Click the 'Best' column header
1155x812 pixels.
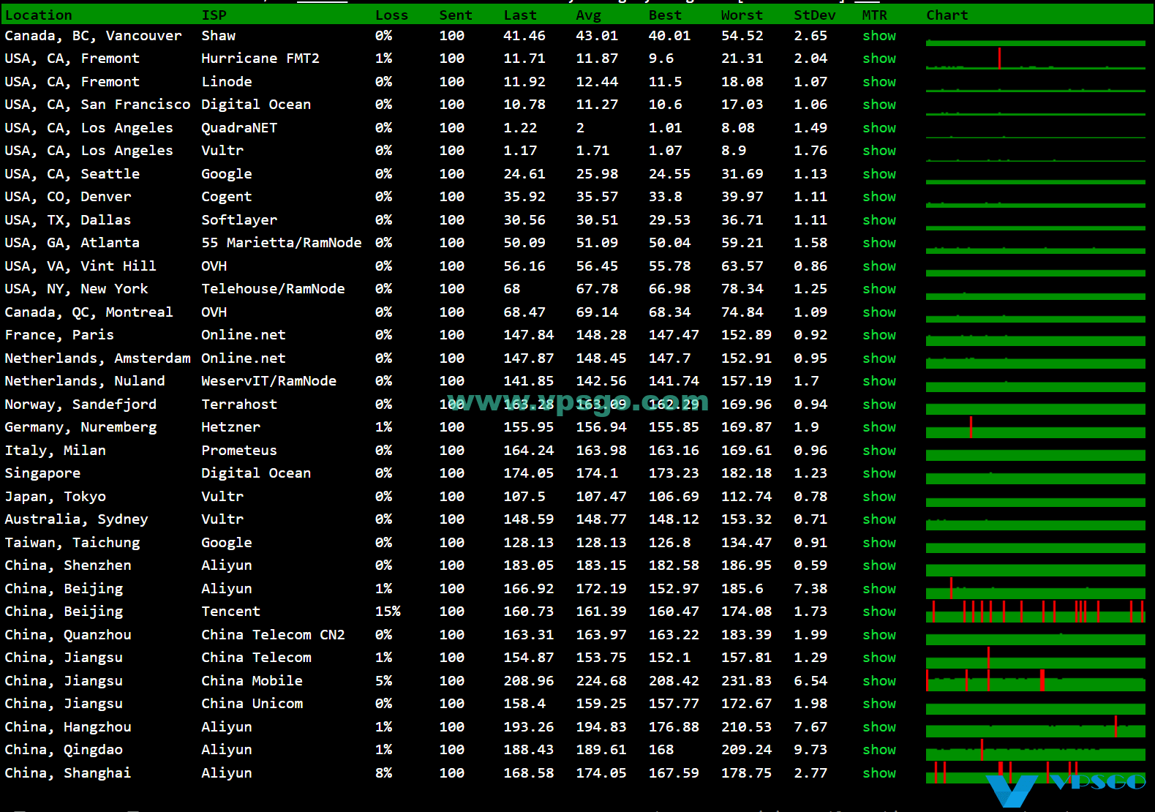(665, 15)
